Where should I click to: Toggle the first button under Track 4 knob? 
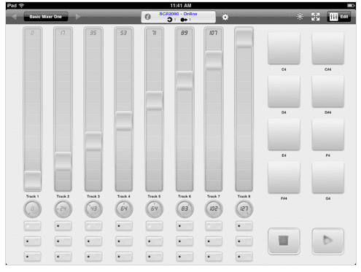pyautogui.click(x=124, y=226)
